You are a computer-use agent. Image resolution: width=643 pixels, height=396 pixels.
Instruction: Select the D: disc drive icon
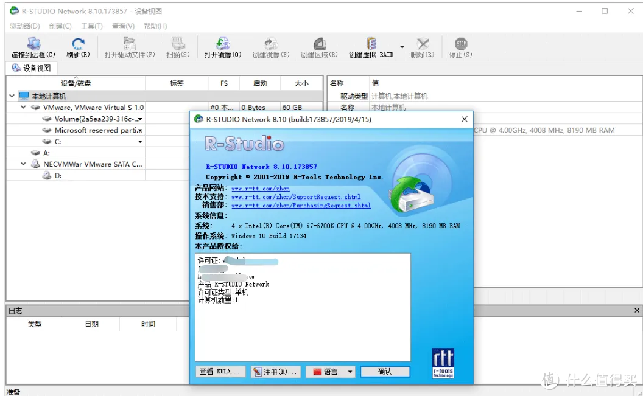pyautogui.click(x=47, y=175)
